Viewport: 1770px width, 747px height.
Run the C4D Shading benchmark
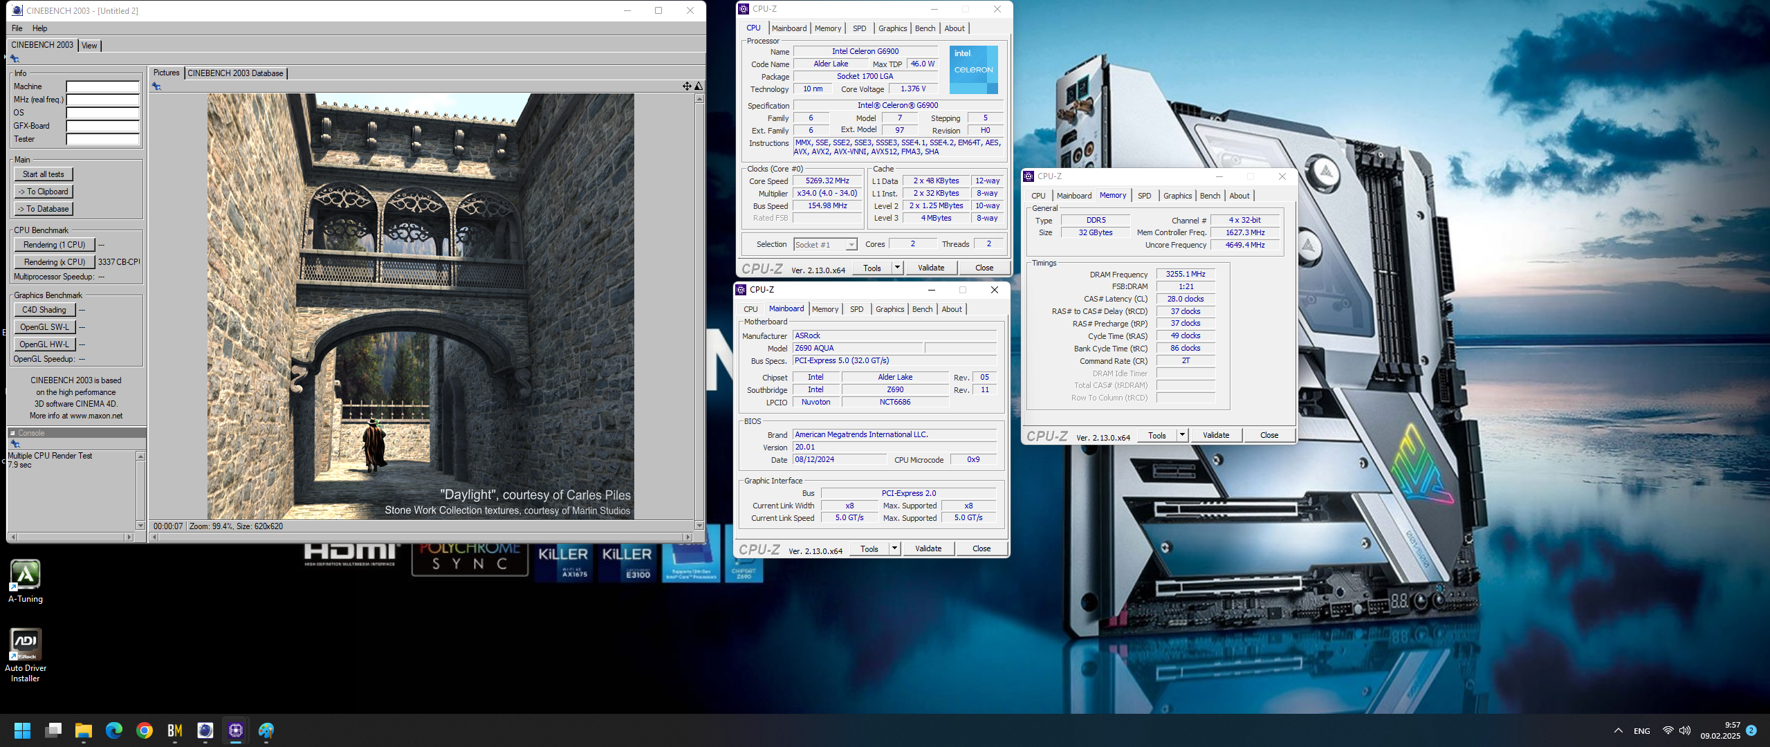[44, 310]
